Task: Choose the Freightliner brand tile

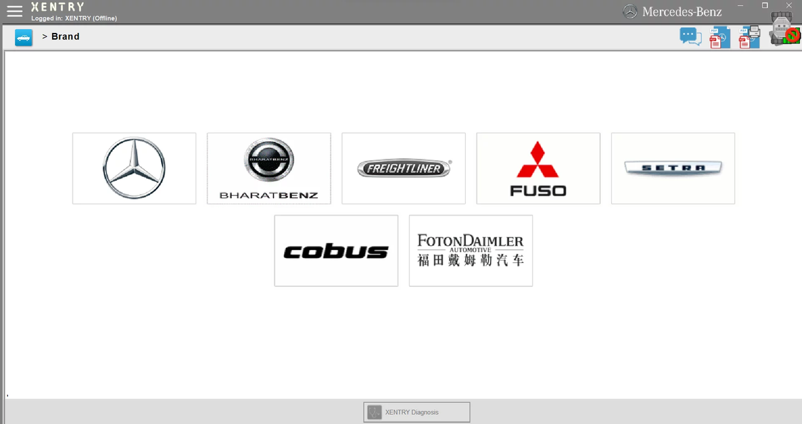Action: coord(404,168)
